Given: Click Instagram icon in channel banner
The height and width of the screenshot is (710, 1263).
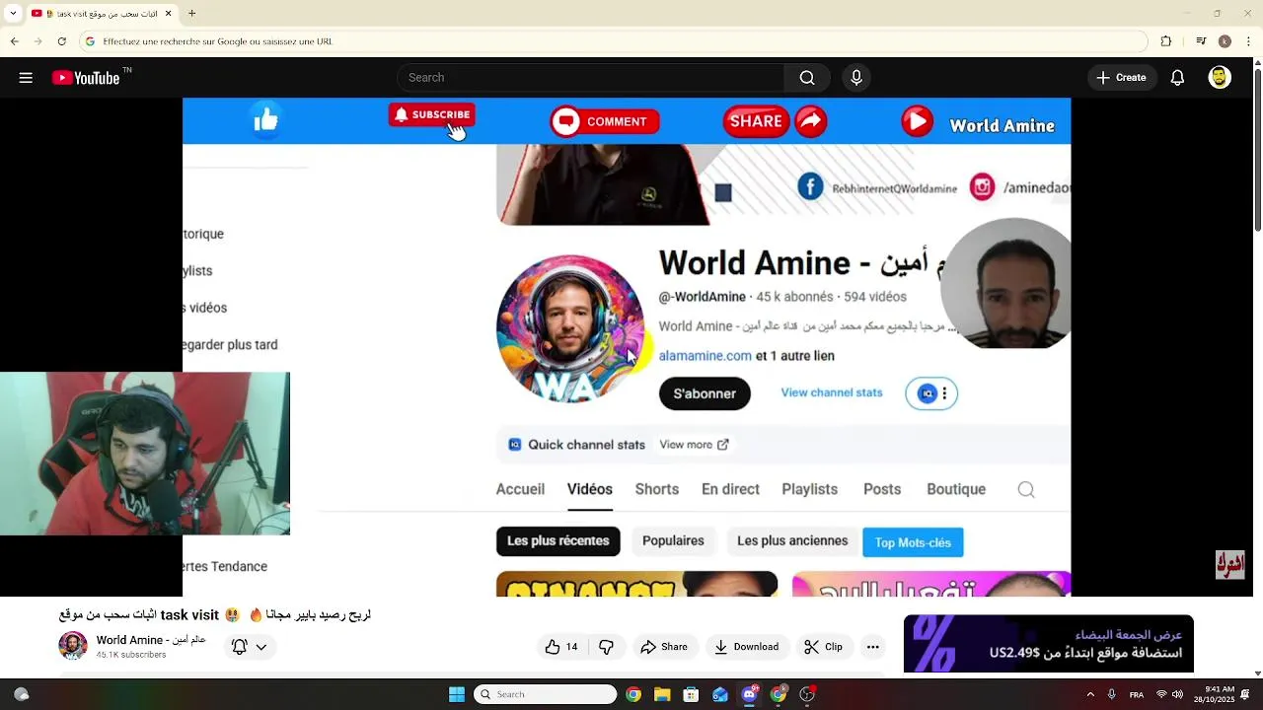Looking at the screenshot, I should (982, 186).
